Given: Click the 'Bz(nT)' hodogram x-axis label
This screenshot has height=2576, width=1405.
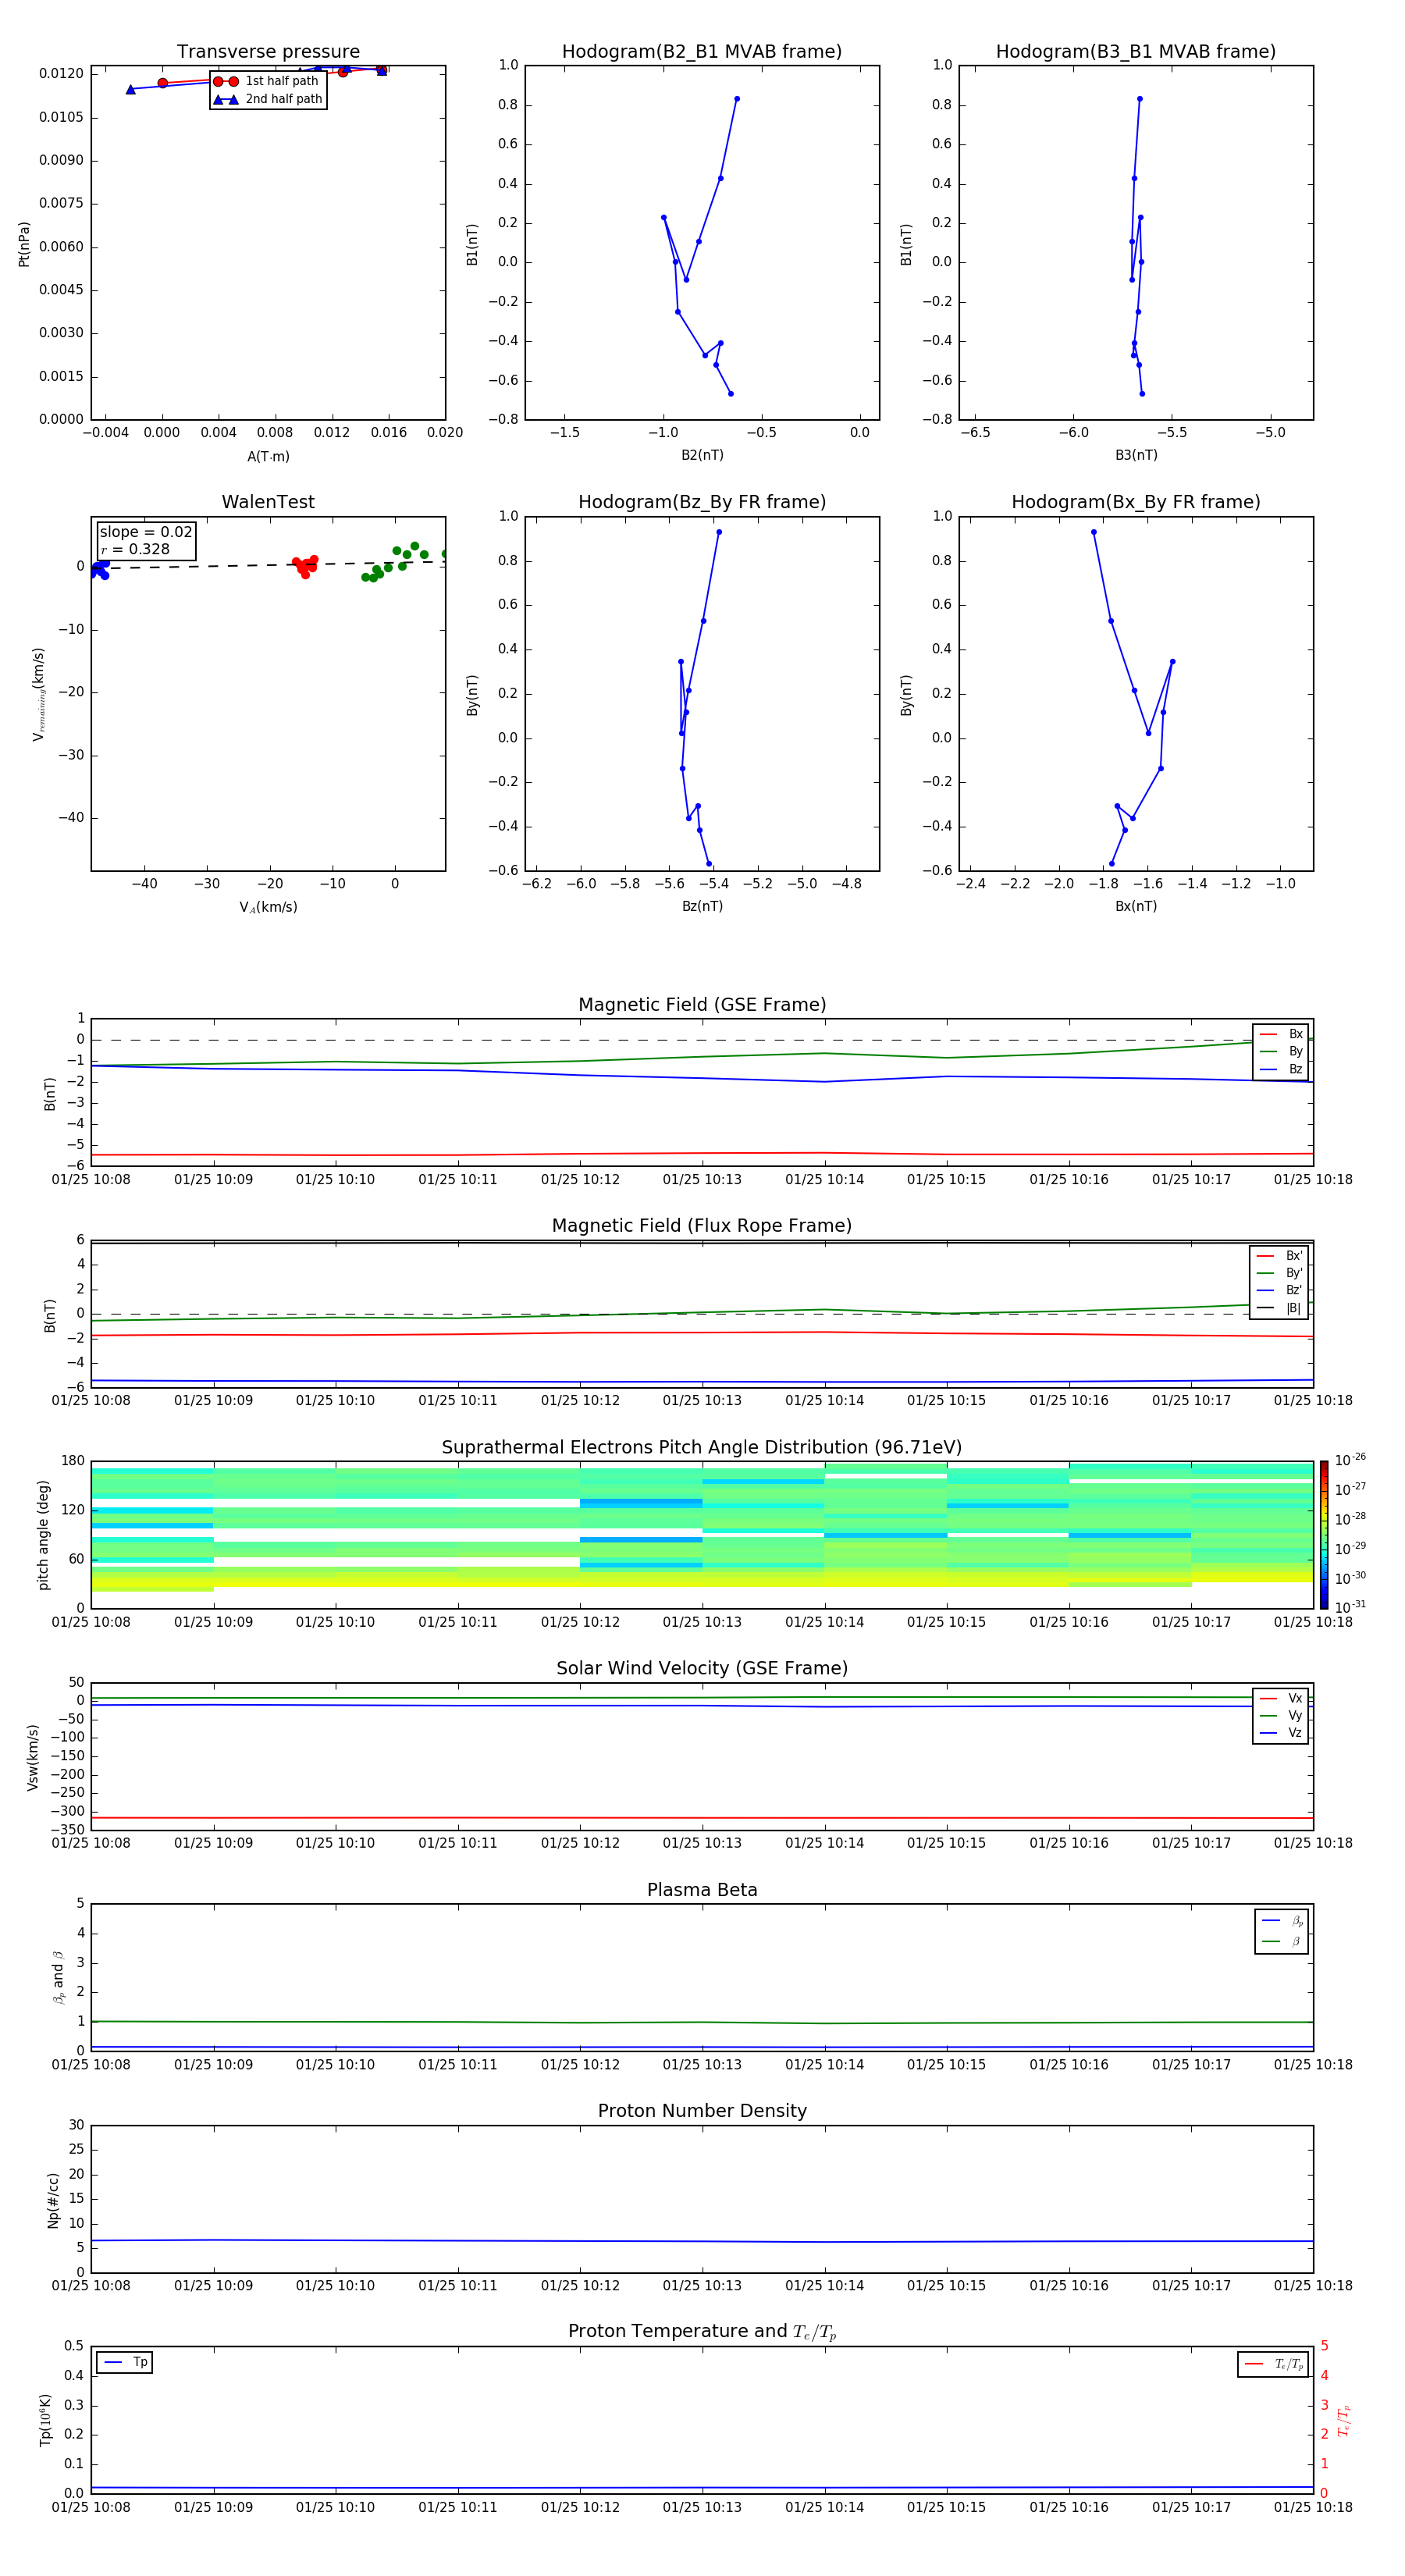Looking at the screenshot, I should pyautogui.click(x=702, y=907).
